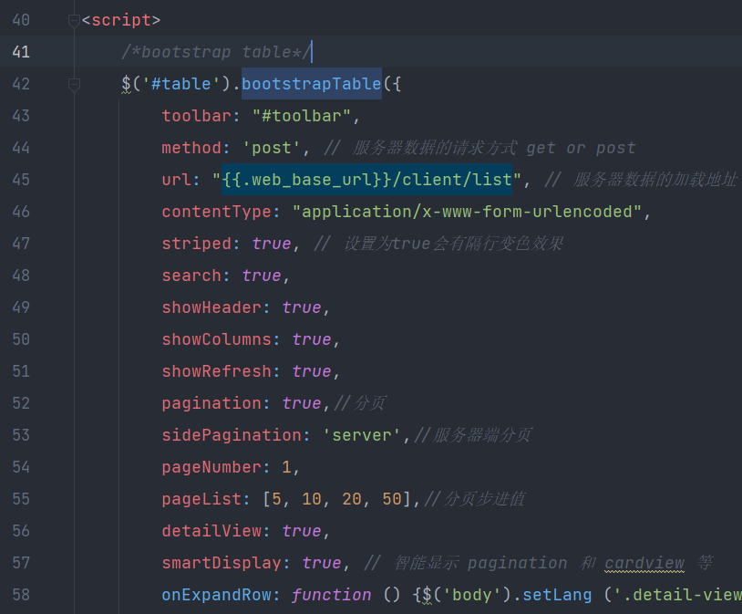
Task: Click the true value after search
Action: [262, 276]
